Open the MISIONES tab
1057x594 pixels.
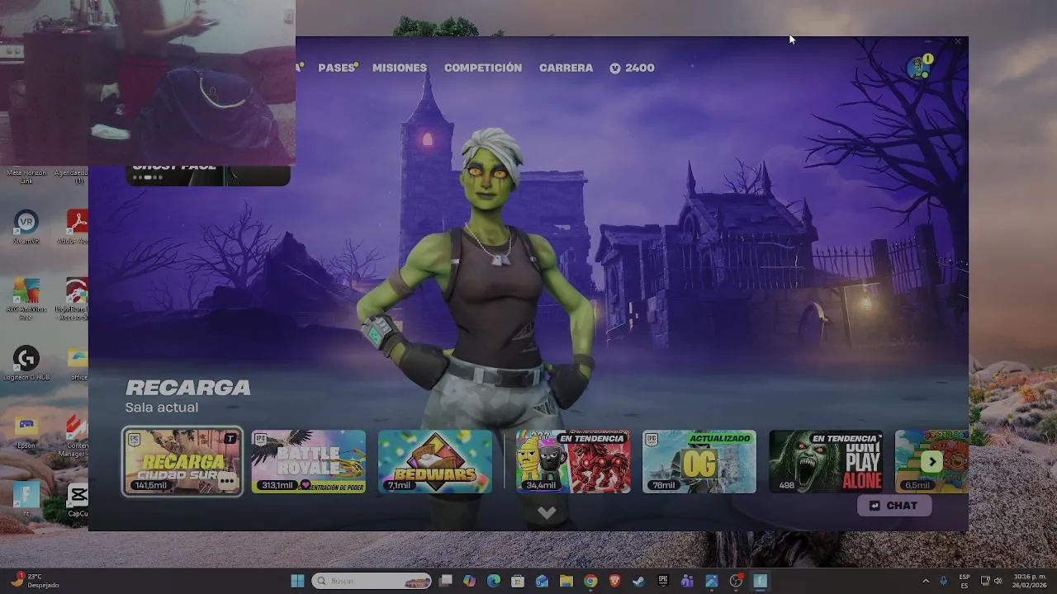(x=400, y=68)
